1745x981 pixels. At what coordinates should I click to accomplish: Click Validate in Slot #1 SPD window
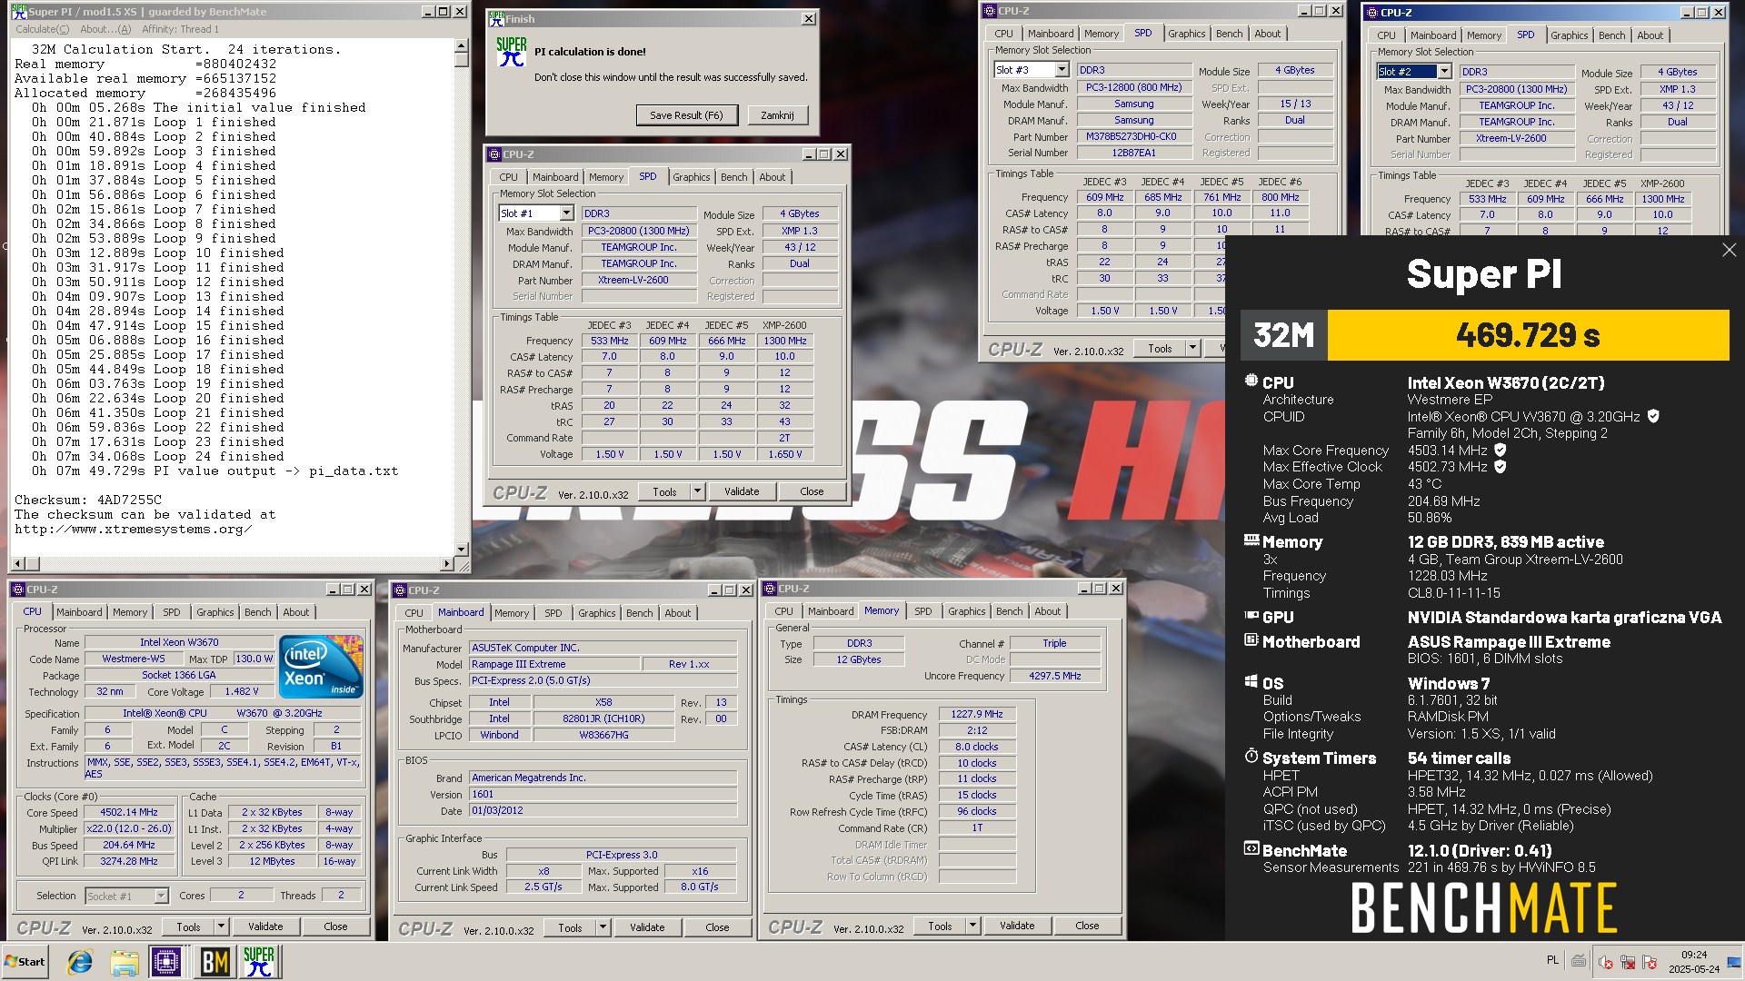point(742,491)
